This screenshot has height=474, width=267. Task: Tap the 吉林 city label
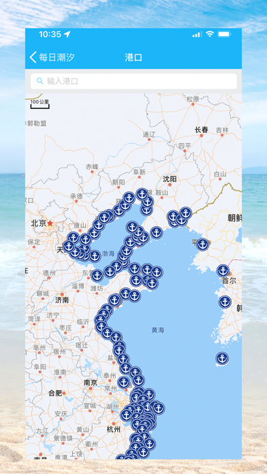click(222, 130)
